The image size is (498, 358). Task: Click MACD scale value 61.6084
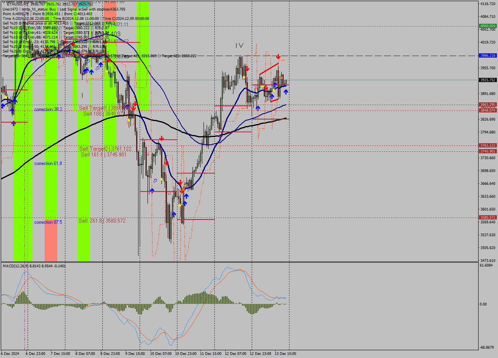487,265
